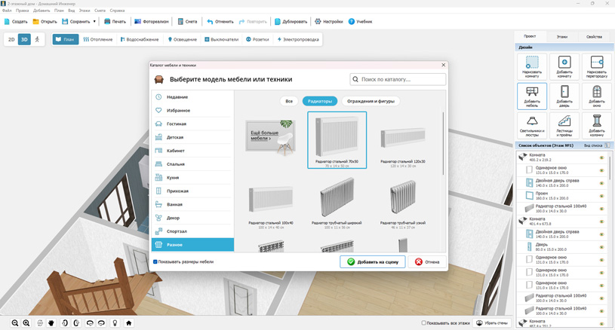Viewport: 615px width, 330px height.
Task: Open the Save dropdown arrow
Action: coord(94,21)
